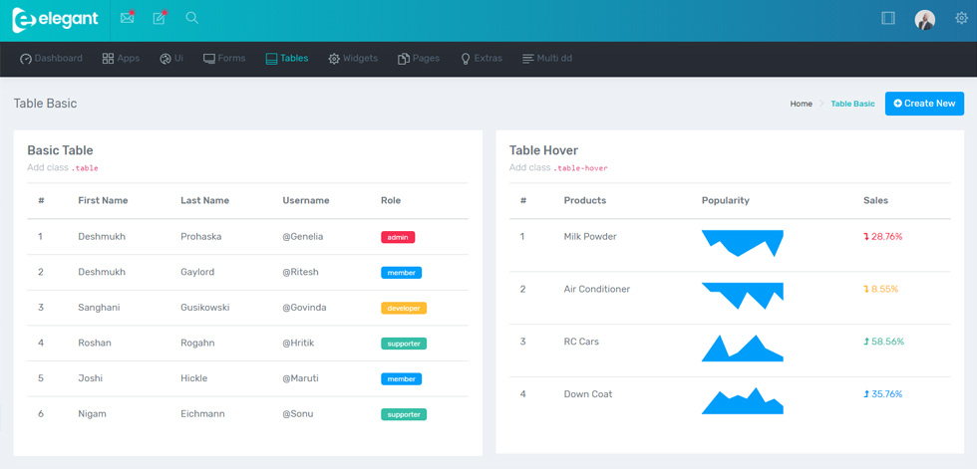Click the yellow developer badge
The image size is (977, 469).
tap(404, 308)
